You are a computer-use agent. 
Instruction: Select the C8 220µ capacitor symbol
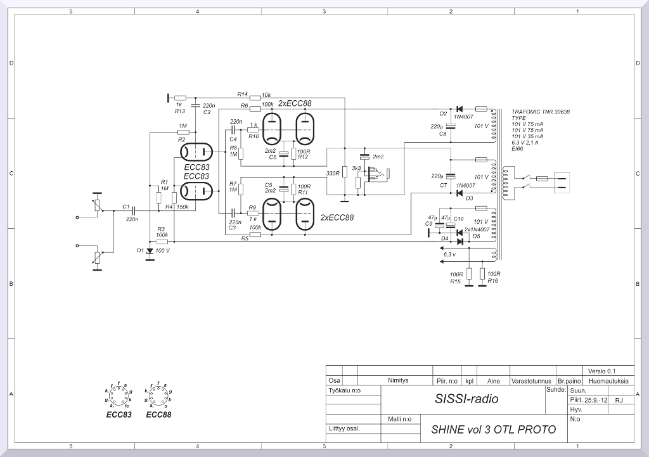(x=451, y=127)
